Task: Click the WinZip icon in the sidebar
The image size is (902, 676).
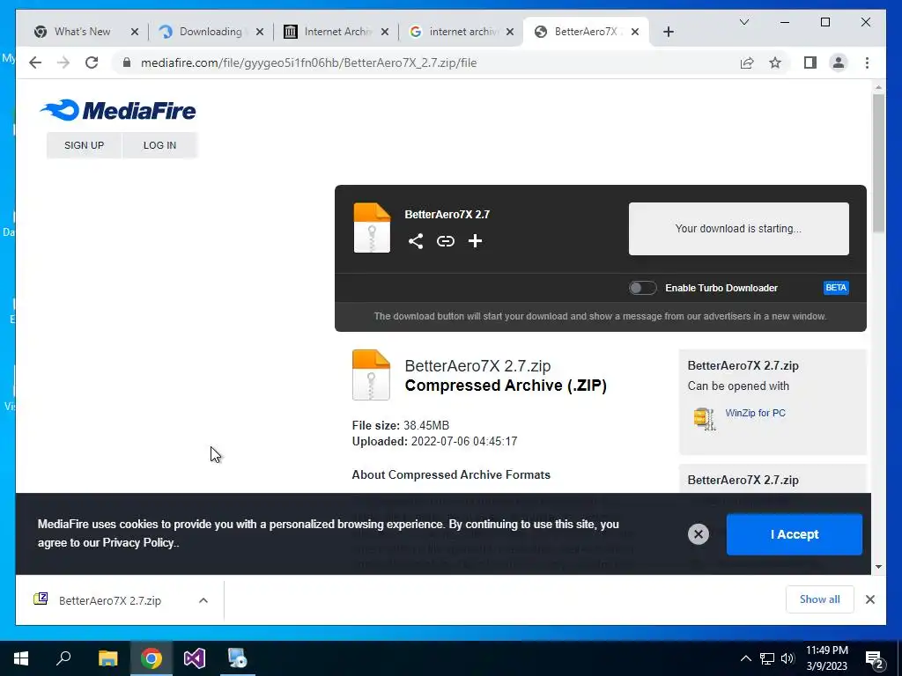Action: [704, 418]
